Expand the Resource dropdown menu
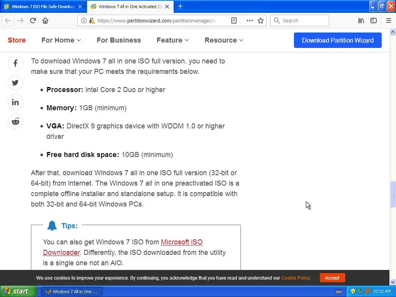Viewport: 396px width, 297px height. [x=224, y=40]
